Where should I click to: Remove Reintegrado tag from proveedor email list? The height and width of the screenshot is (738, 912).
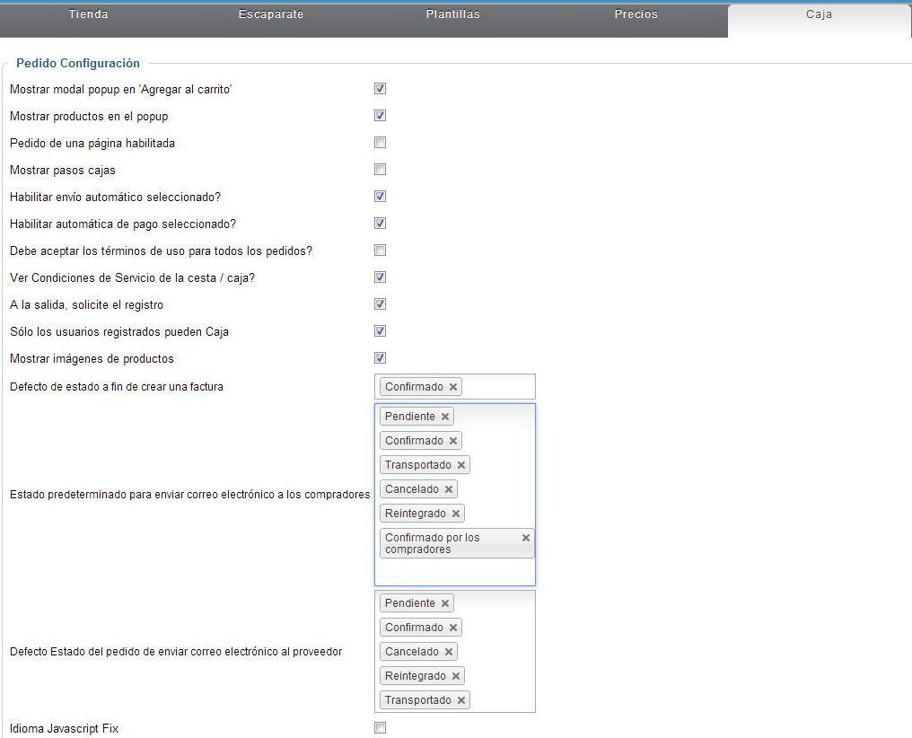click(x=456, y=676)
